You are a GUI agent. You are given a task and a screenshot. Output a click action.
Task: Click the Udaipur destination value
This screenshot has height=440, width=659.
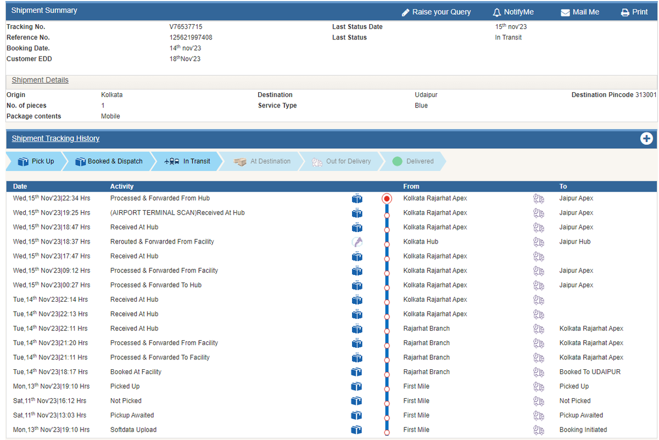click(x=426, y=95)
